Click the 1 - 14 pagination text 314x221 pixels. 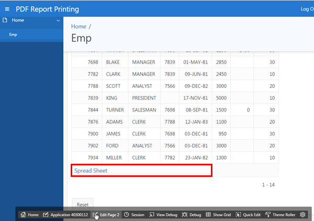pos(268,185)
